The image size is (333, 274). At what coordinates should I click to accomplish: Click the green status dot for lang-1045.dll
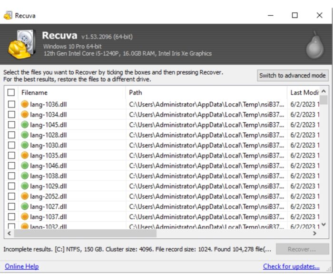25,125
